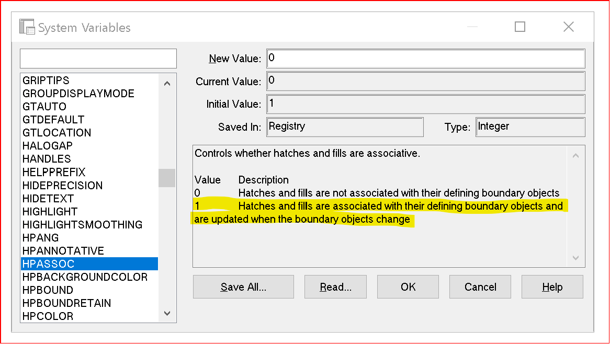Image resolution: width=610 pixels, height=344 pixels.
Task: Cancel the system variable changes
Action: click(x=480, y=287)
